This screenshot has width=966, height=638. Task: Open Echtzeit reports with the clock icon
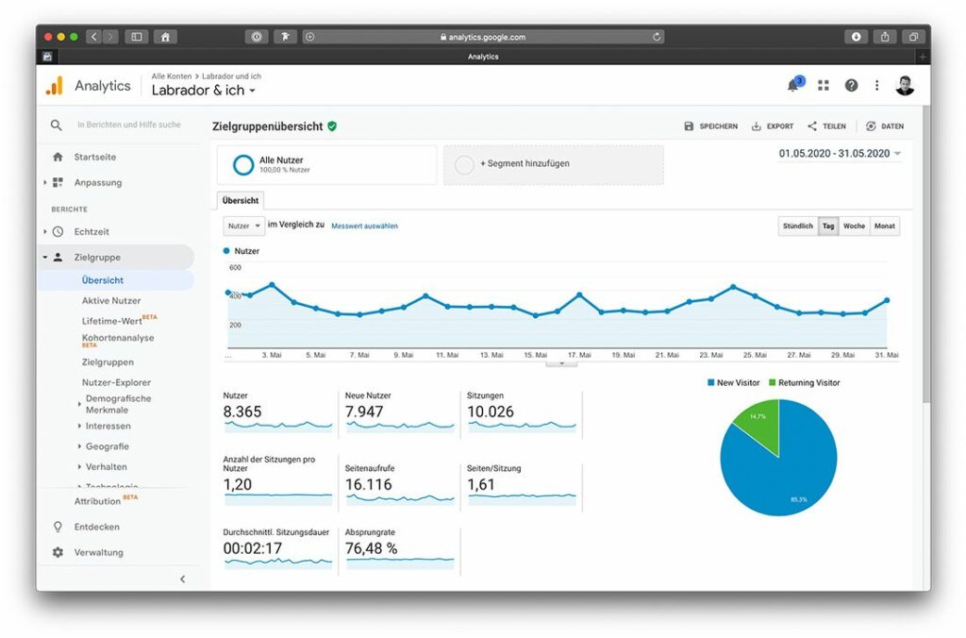[x=57, y=231]
